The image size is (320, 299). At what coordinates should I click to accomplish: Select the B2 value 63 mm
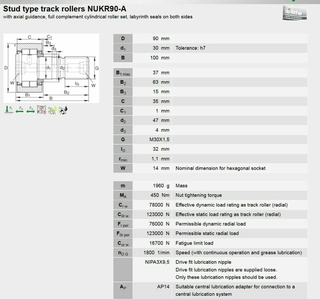(x=161, y=82)
